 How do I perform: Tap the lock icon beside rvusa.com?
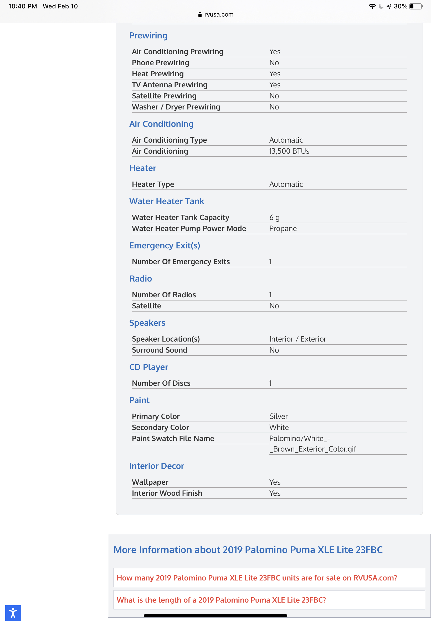[200, 14]
